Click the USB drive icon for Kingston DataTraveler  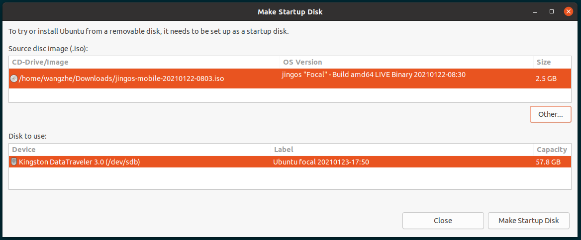pos(14,161)
